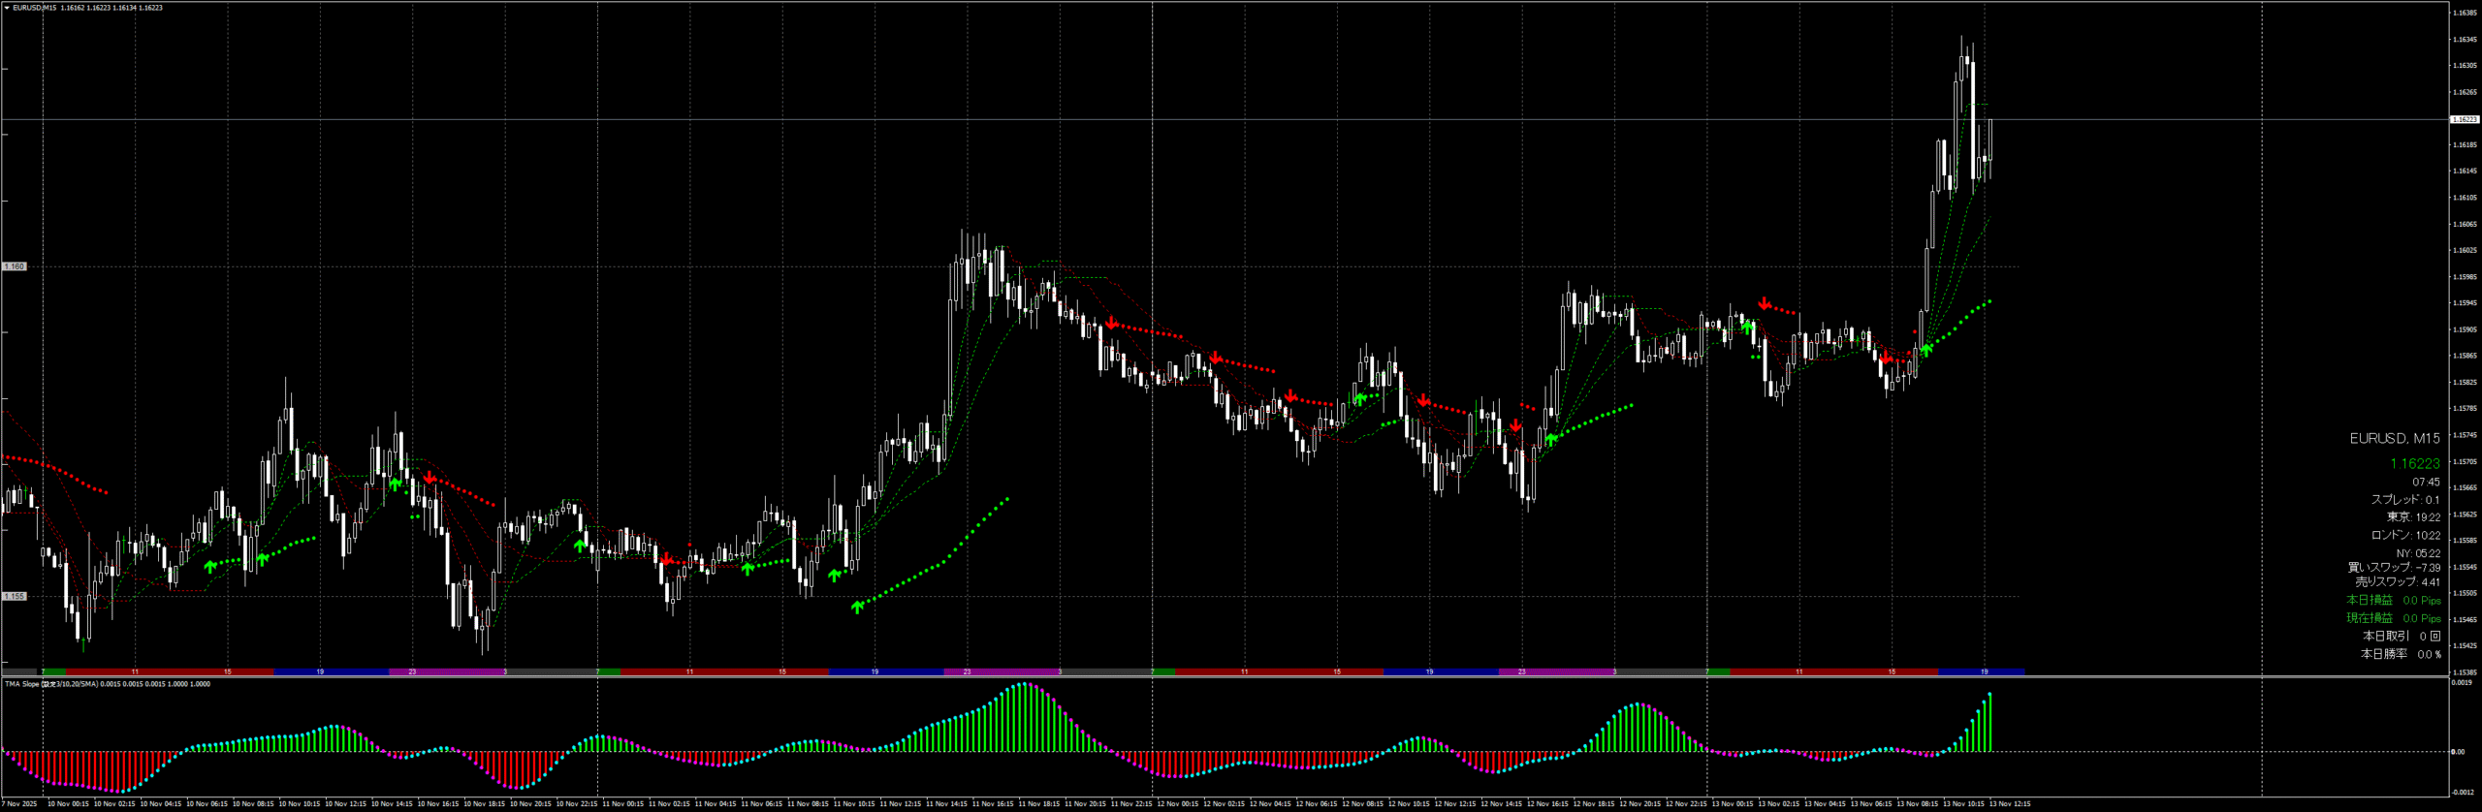Click the green 本日損益 0.0 Pips line
Image resolution: width=2482 pixels, height=812 pixels.
2393,601
